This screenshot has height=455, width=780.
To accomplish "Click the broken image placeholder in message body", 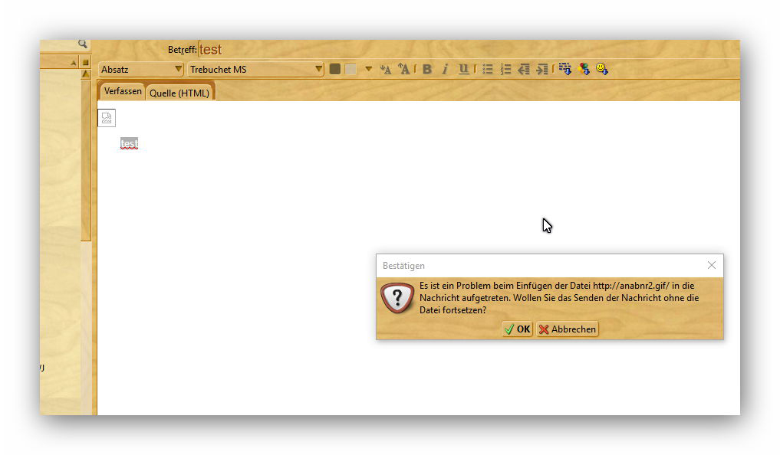I will (x=107, y=118).
